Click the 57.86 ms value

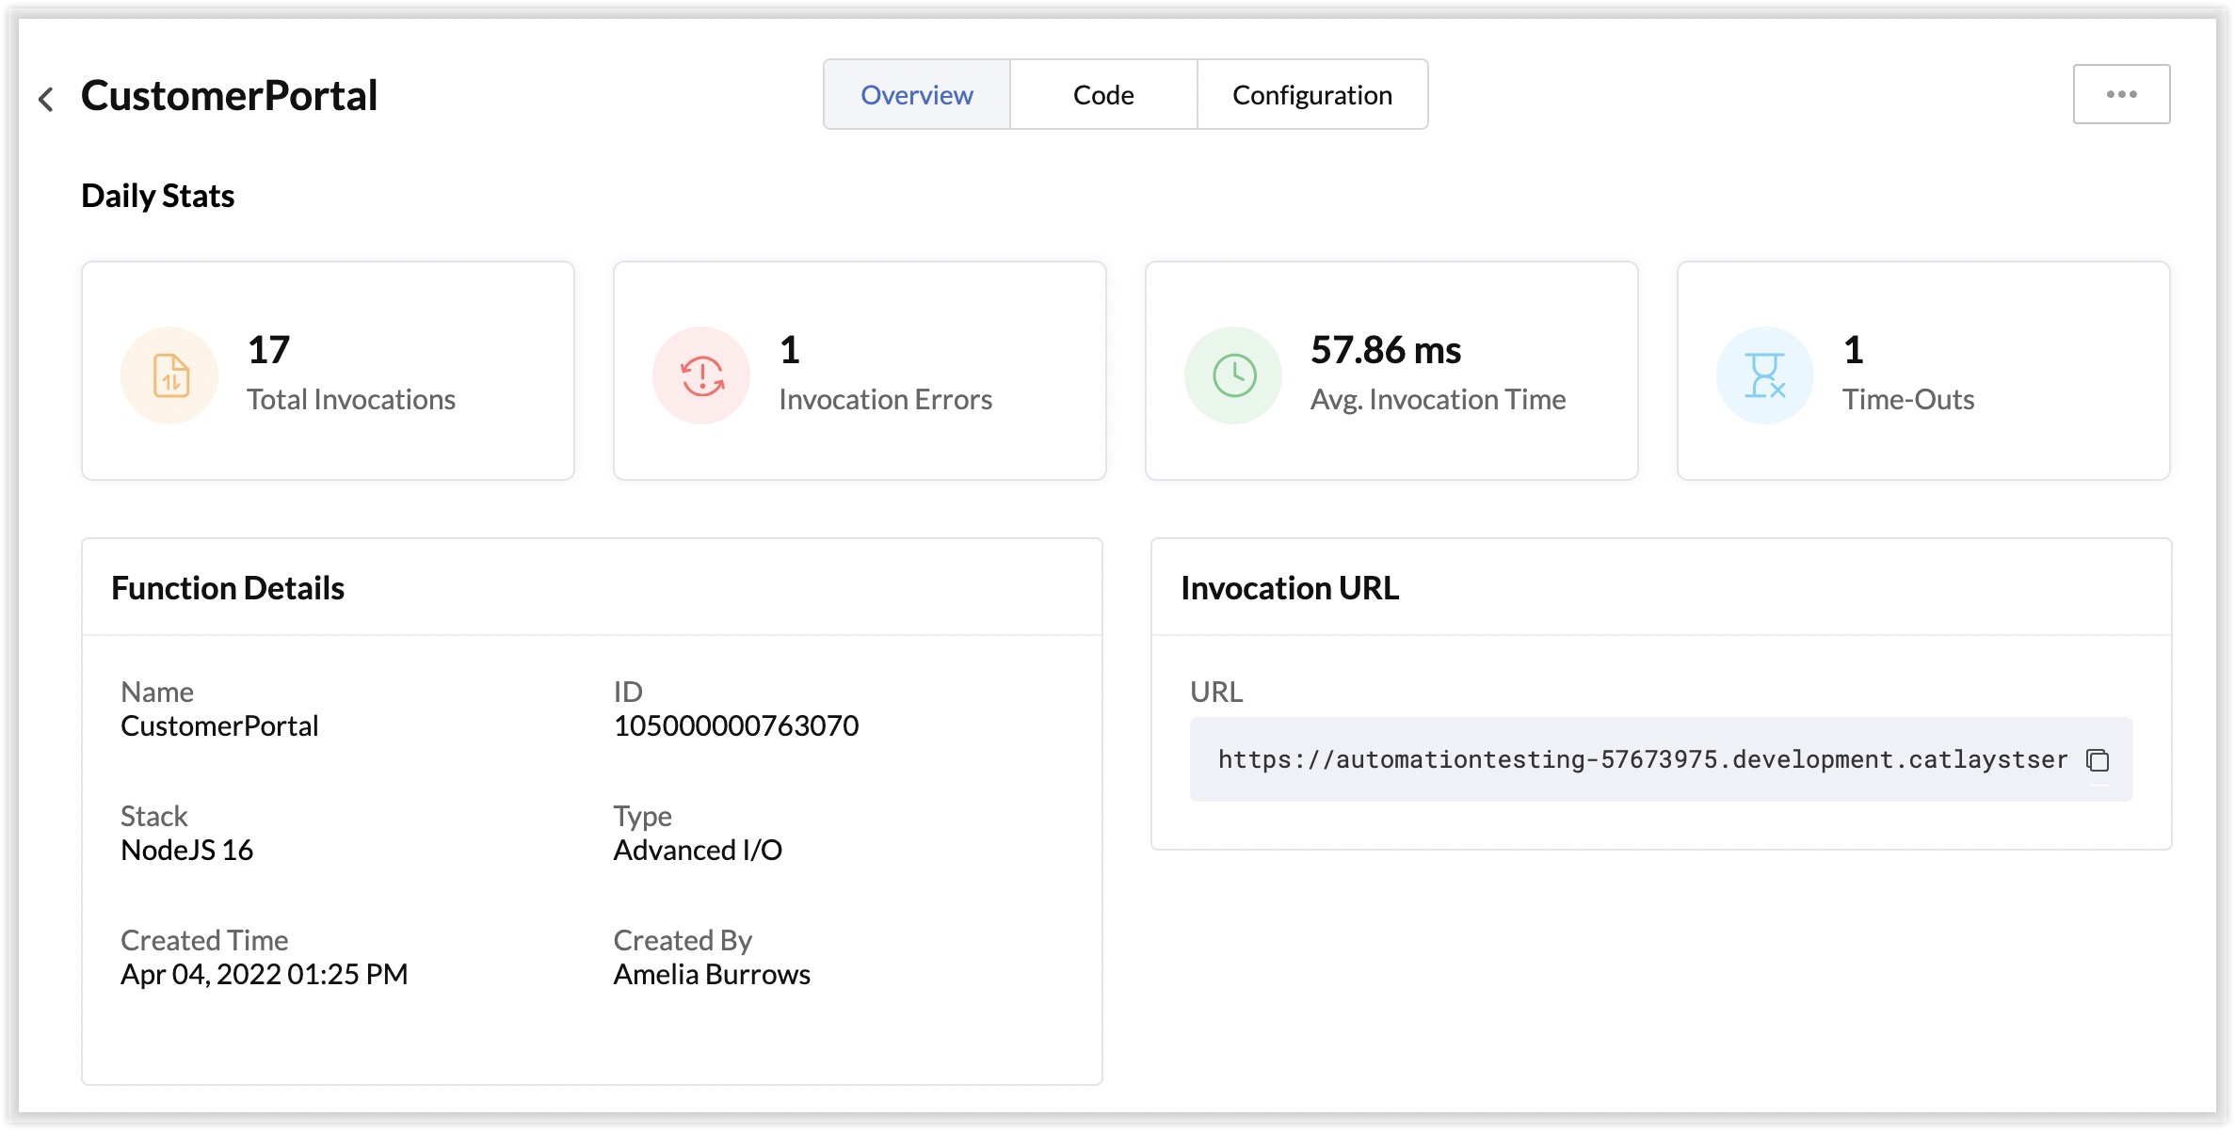pyautogui.click(x=1386, y=350)
